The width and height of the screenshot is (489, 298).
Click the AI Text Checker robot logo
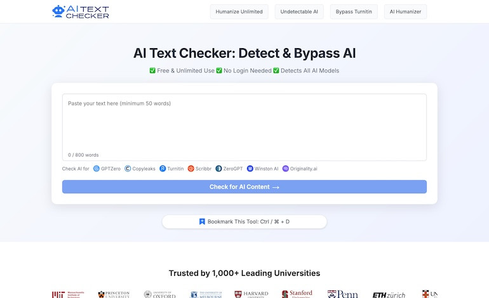tap(58, 11)
